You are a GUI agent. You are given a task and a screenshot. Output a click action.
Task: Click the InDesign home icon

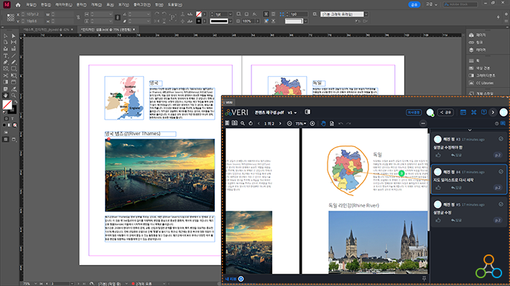pyautogui.click(x=18, y=5)
